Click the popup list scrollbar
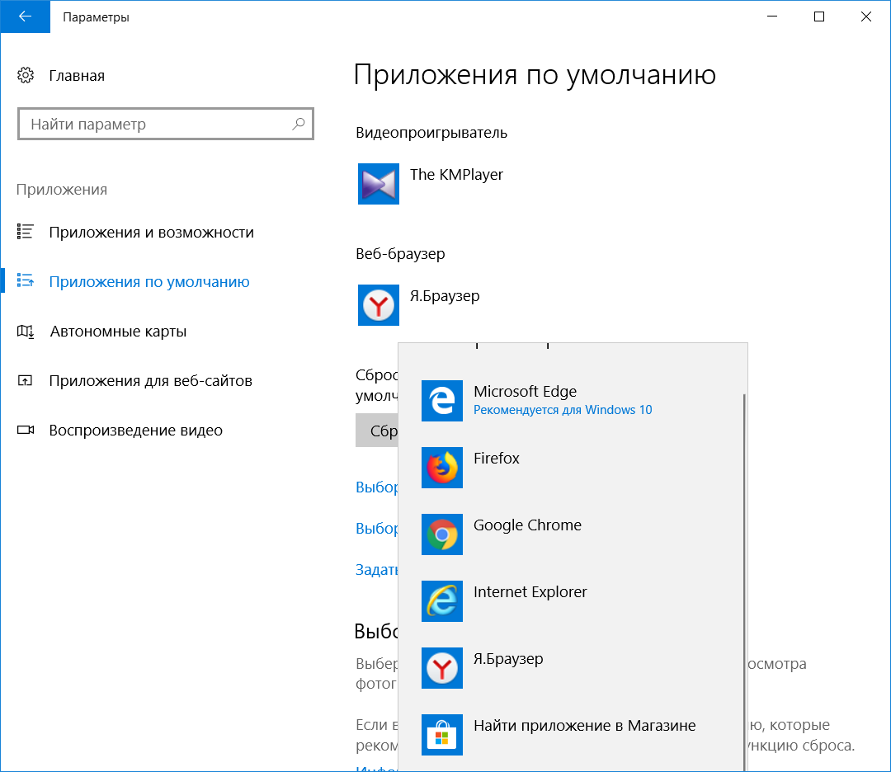This screenshot has width=891, height=772. tap(744, 582)
